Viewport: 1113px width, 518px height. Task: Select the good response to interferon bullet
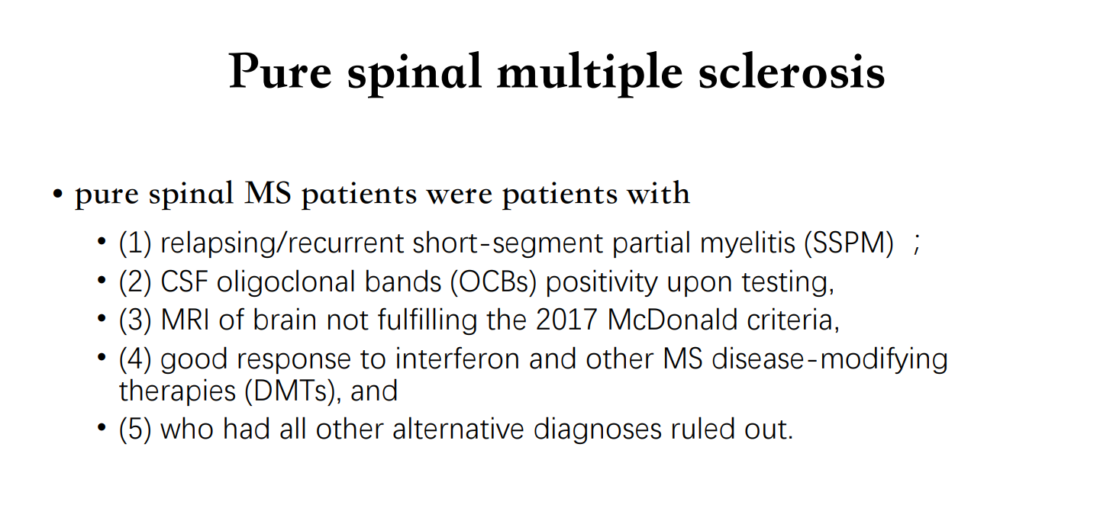[533, 375]
